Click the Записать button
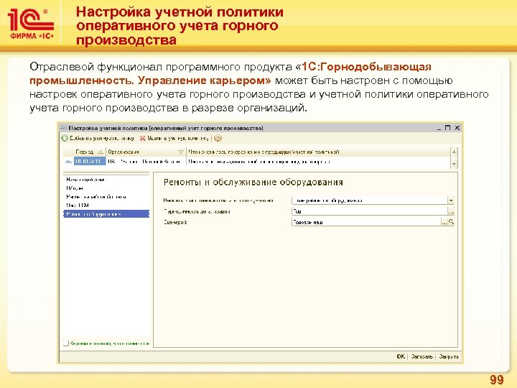This screenshot has width=517, height=388. 421,356
